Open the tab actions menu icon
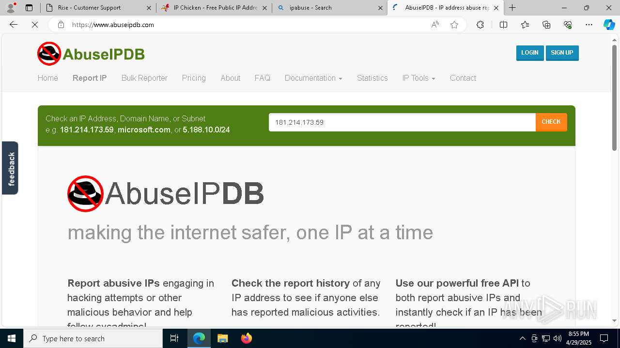 pos(29,8)
